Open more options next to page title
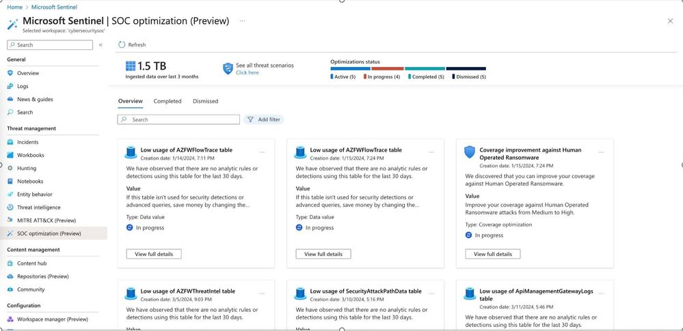Viewport: 683px width, 331px height. (x=242, y=20)
